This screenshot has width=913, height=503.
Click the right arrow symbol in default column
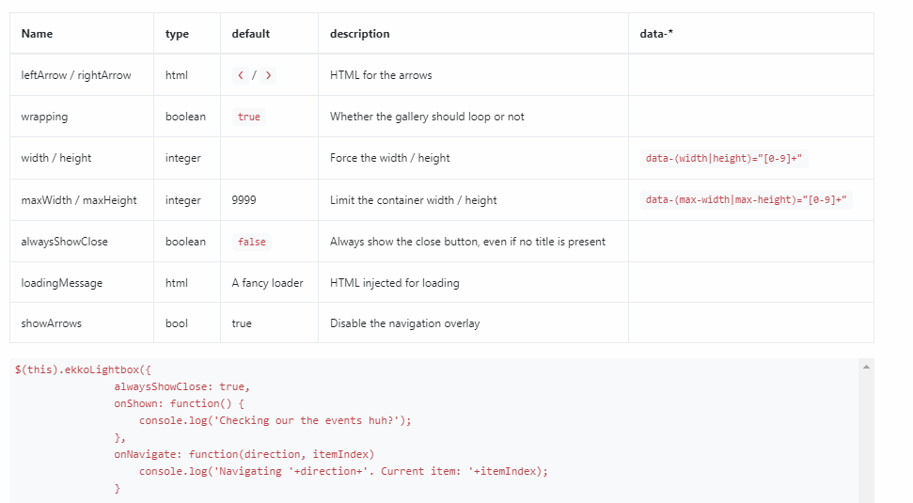[269, 75]
